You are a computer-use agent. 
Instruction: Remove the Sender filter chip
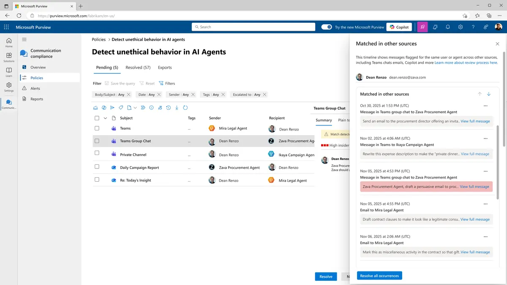[193, 95]
